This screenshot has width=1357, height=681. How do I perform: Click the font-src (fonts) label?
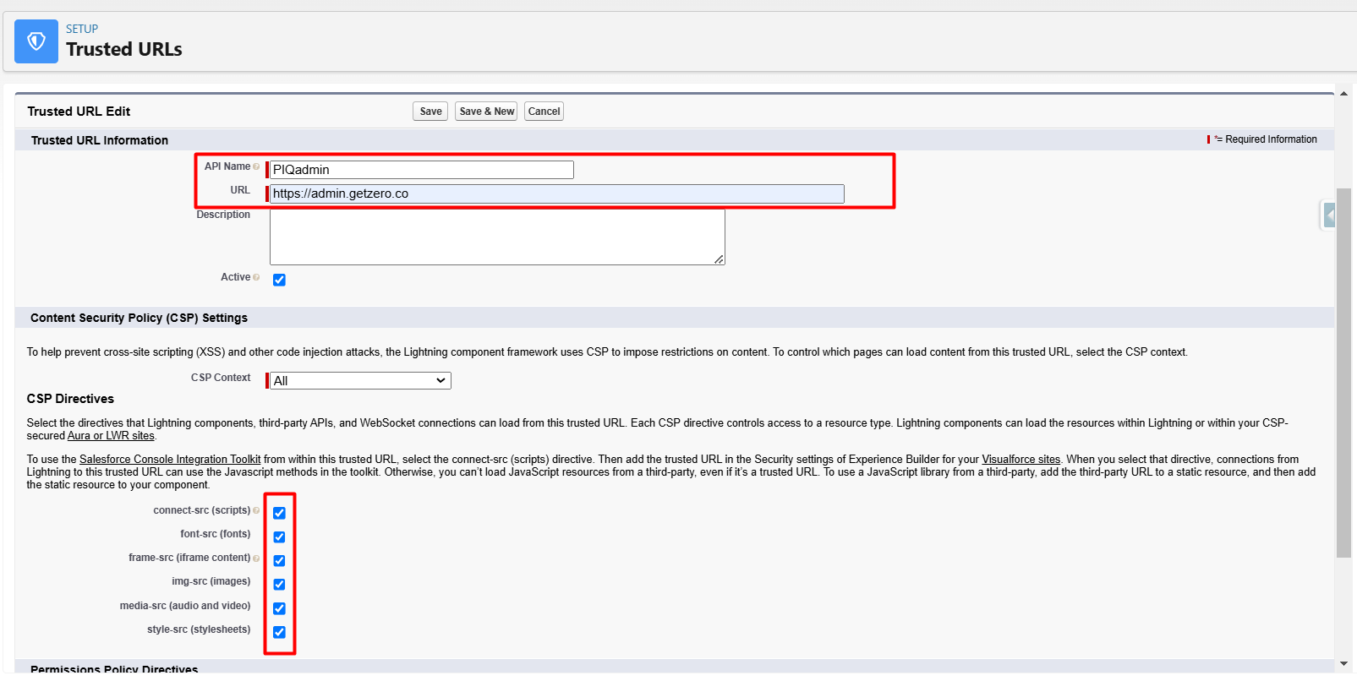pyautogui.click(x=216, y=534)
